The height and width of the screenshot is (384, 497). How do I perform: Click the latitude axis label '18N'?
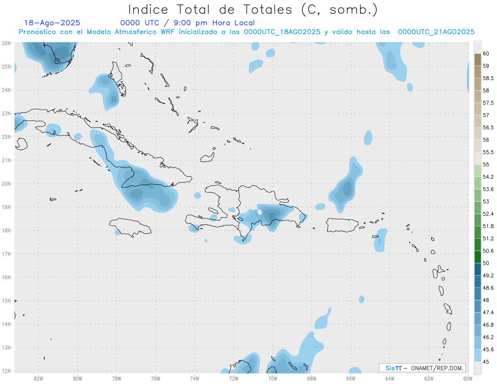pos(6,230)
